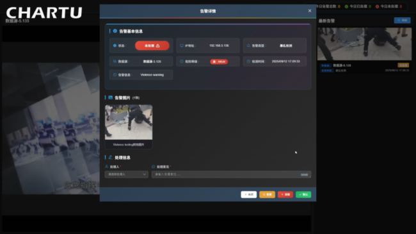Click the info icon beside basic information heading
Viewport: 416px width, 234px height.
click(115, 31)
